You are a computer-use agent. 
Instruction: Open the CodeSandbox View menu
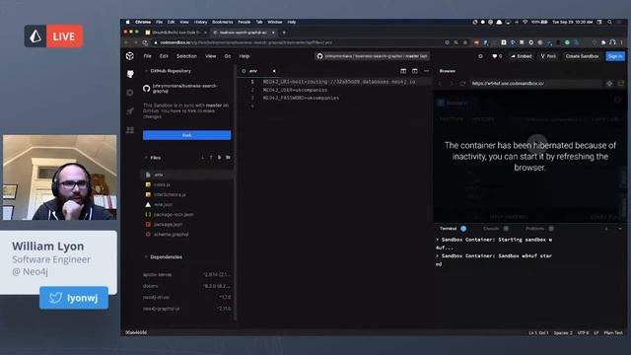pos(210,56)
